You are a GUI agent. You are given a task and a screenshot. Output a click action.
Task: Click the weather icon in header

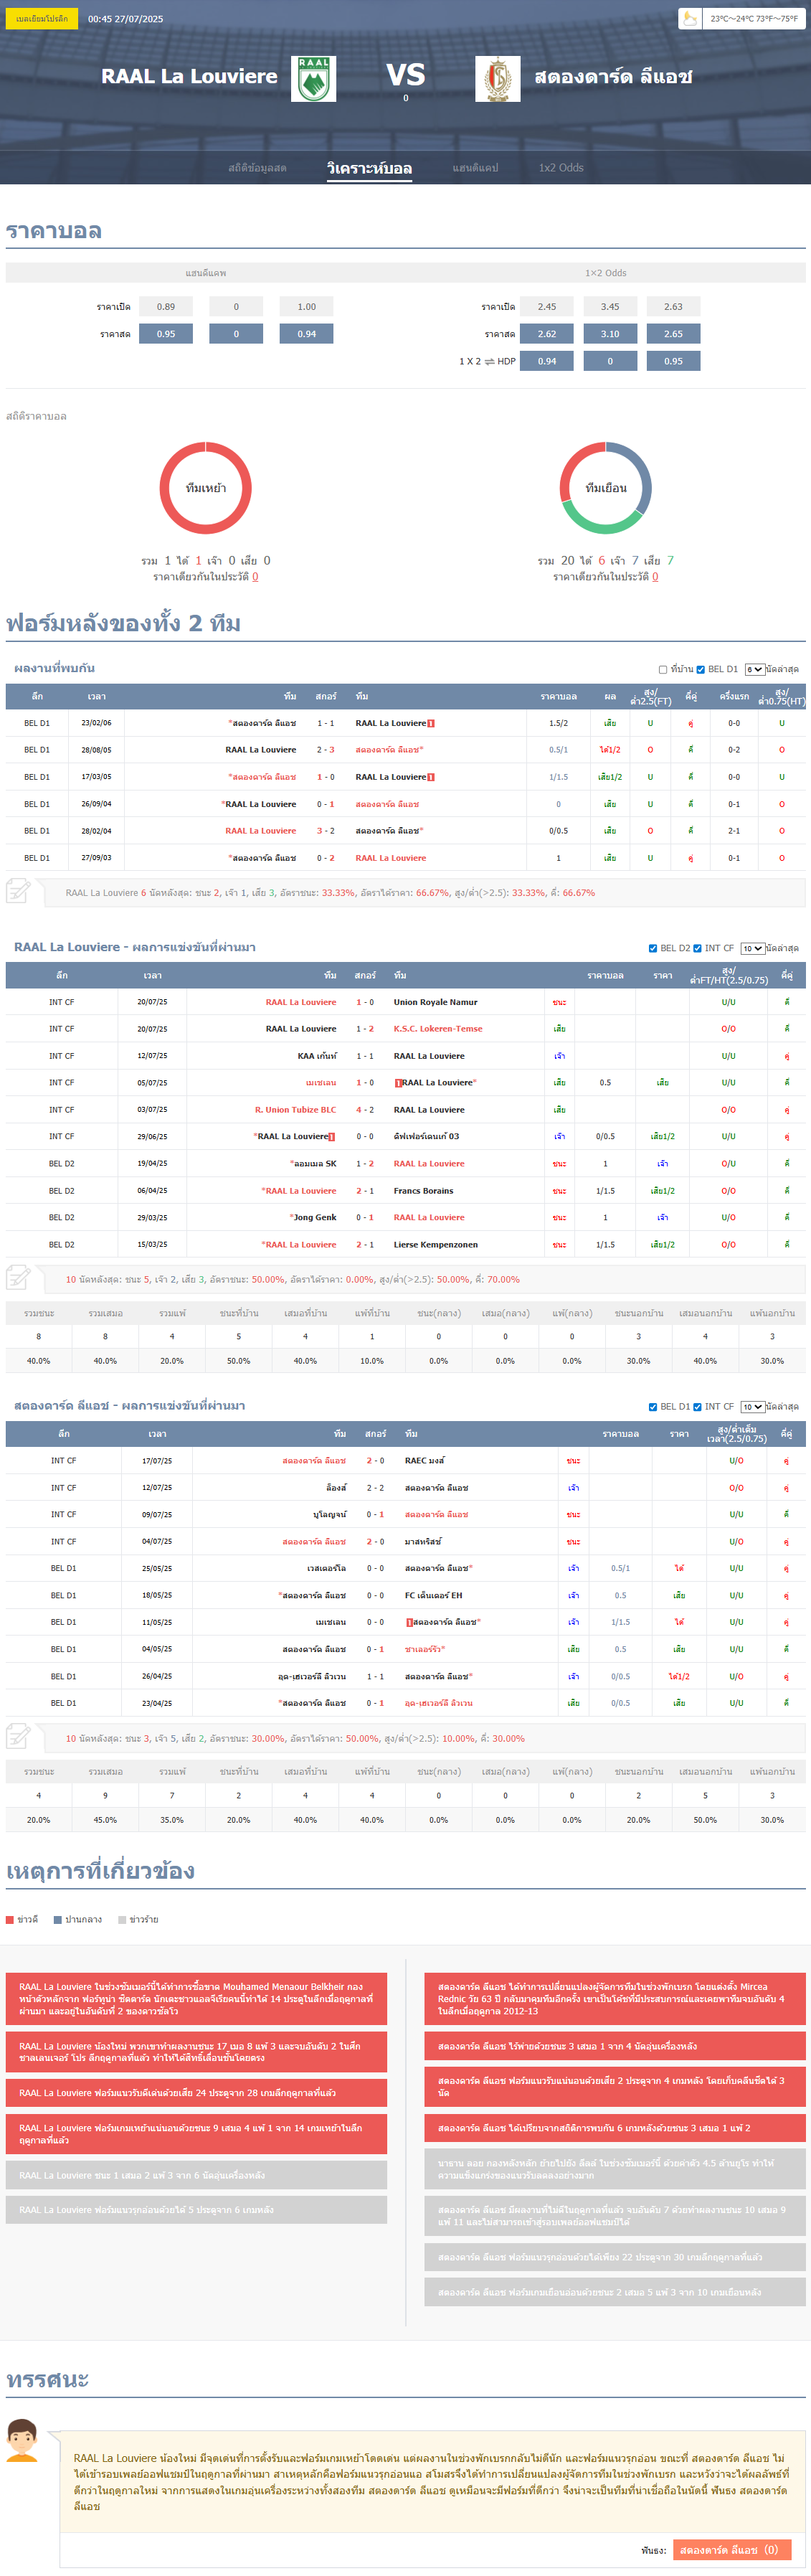click(690, 18)
